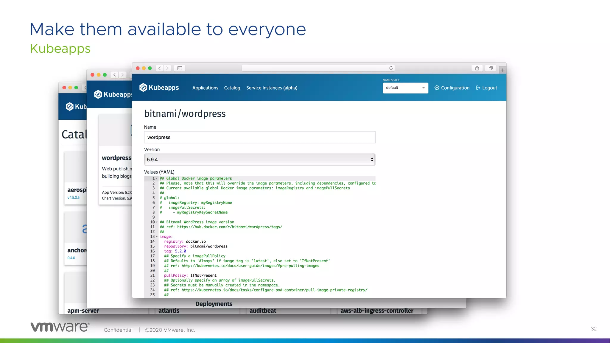Open the auditbeat card in the rear window
Screen dimensions: 610x343
point(263,311)
